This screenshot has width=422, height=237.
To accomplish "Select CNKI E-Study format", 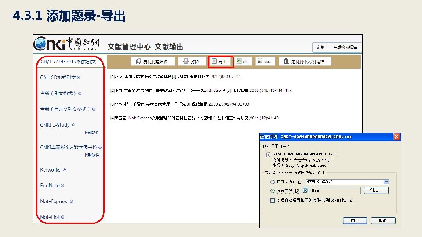I will pos(55,125).
